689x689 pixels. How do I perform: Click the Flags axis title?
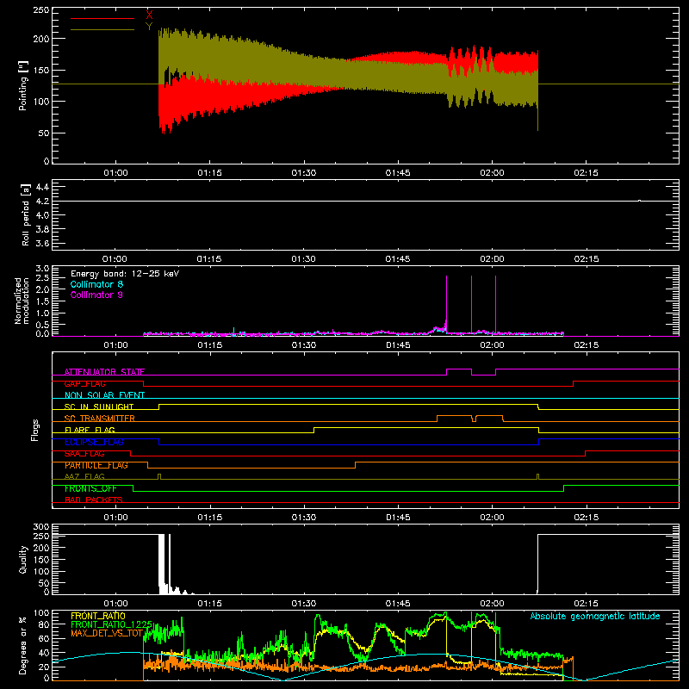pos(34,430)
